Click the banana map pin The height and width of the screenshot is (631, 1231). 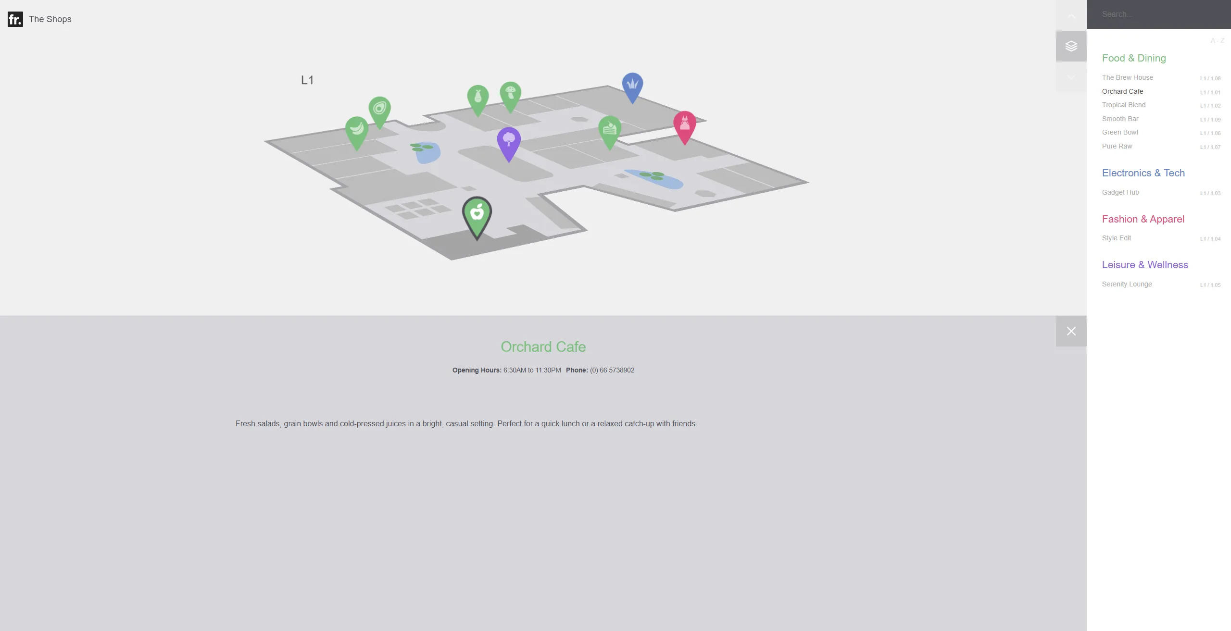[357, 130]
